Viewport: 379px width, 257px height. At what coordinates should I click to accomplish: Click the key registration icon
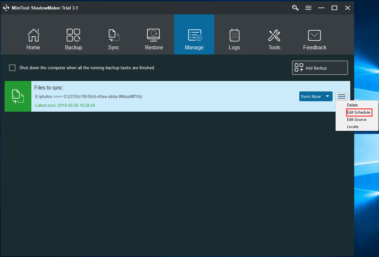295,8
